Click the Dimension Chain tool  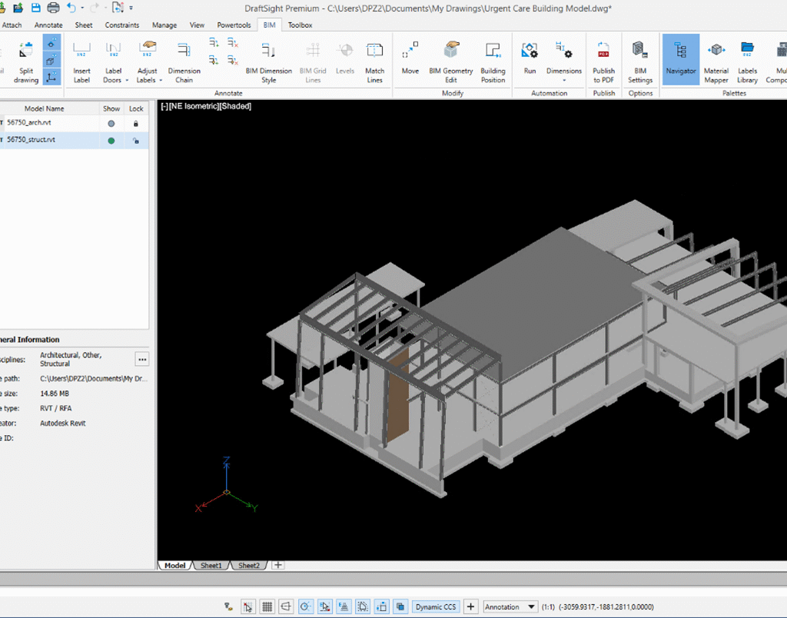click(184, 62)
